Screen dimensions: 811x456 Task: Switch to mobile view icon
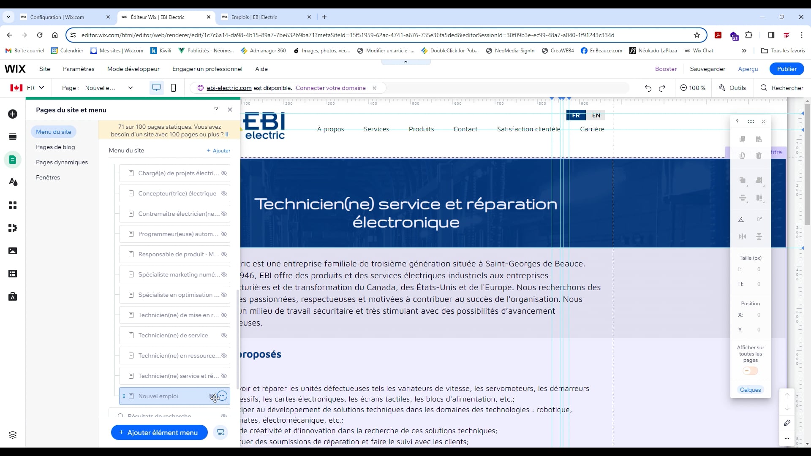coord(173,88)
